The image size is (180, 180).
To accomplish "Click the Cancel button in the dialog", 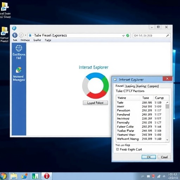I will tap(164, 157).
